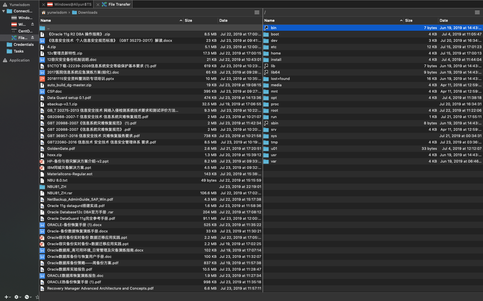Select 'auto_build_dg-master.zip' file name
483x301 pixels.
coord(69,85)
